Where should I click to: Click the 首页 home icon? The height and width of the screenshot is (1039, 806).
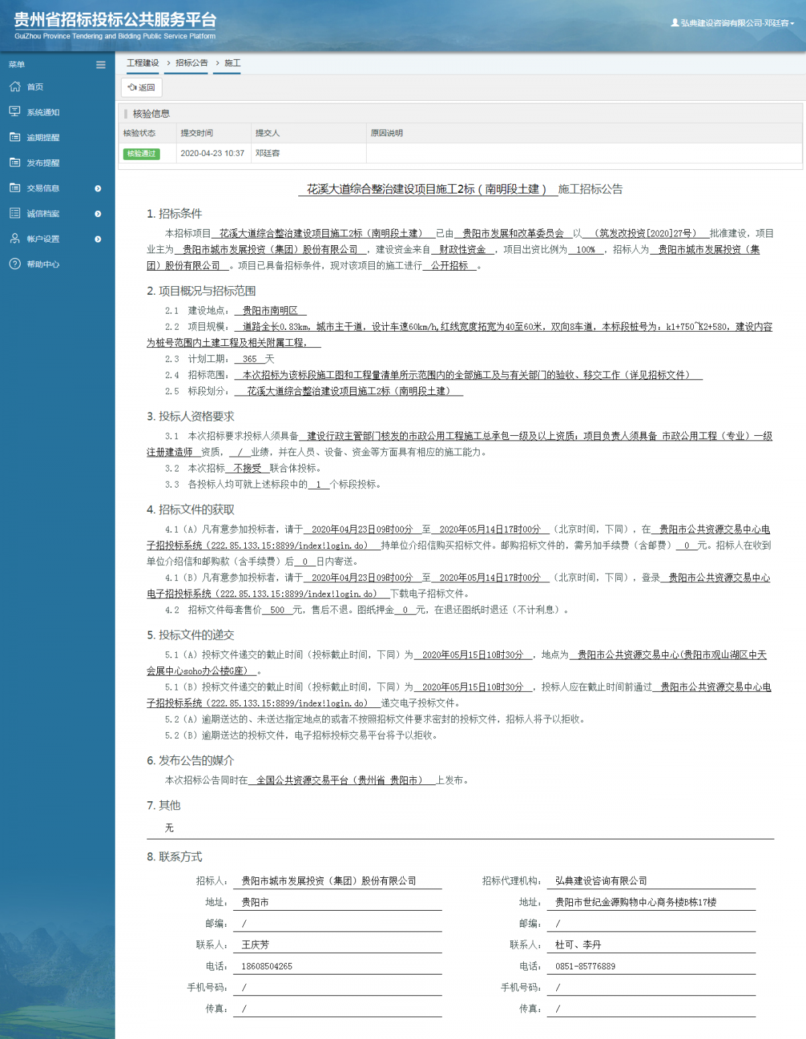coord(15,87)
